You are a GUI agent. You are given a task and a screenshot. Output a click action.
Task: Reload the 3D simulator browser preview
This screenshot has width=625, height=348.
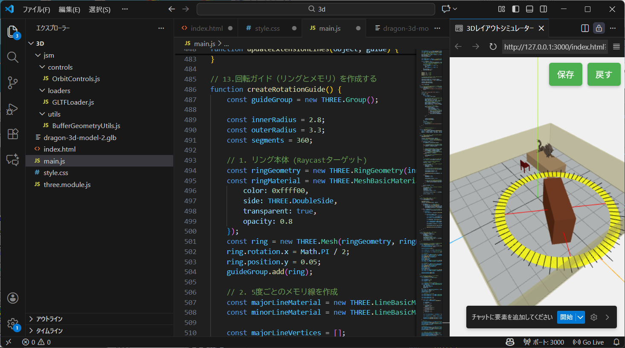(494, 47)
